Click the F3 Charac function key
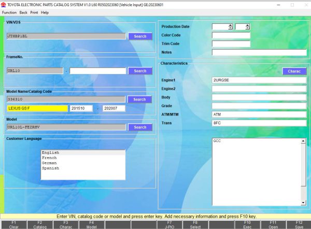The image size is (311, 229). (66, 225)
